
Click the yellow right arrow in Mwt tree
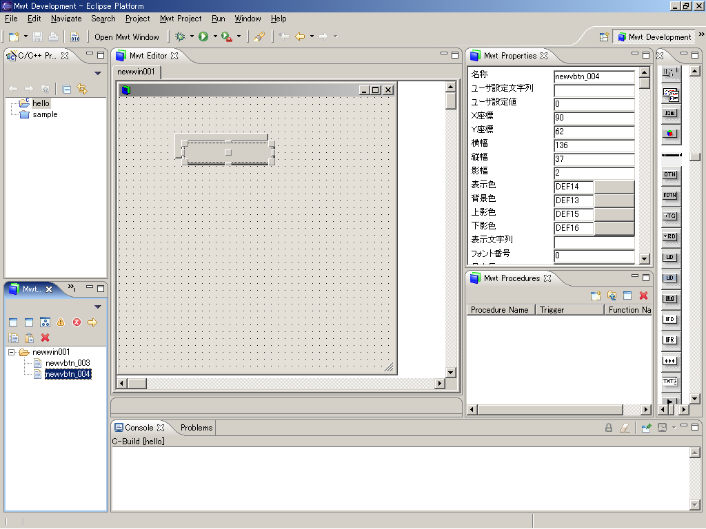coord(92,322)
